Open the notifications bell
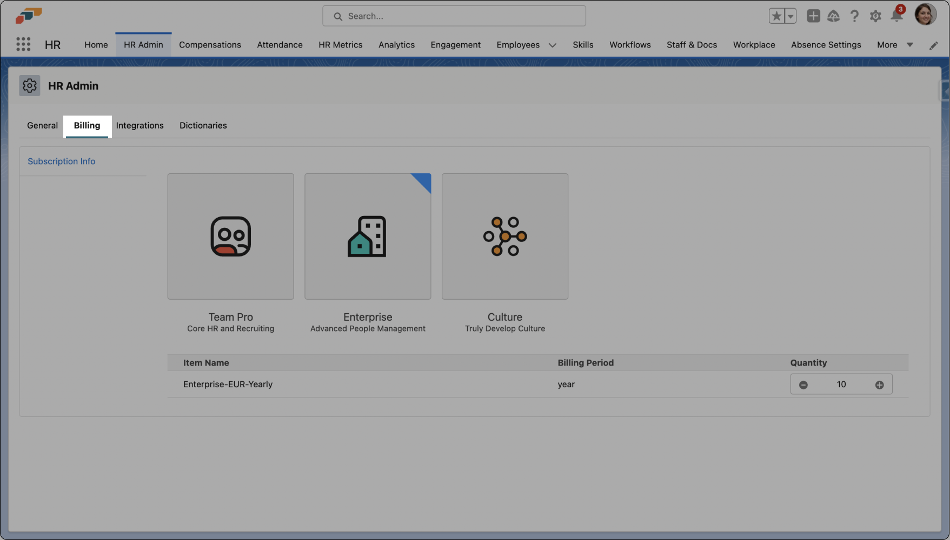Viewport: 950px width, 540px height. tap(896, 16)
